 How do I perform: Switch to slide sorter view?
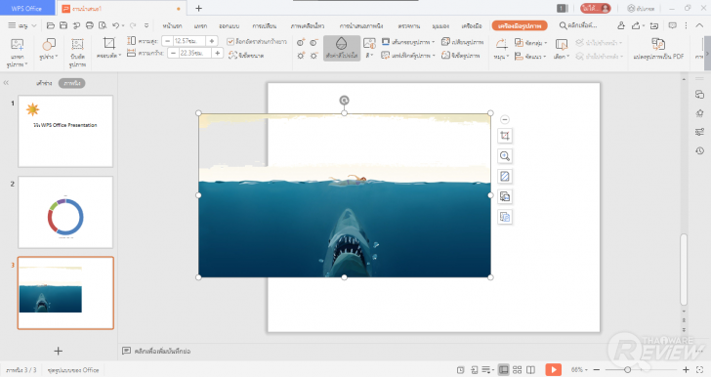517,370
